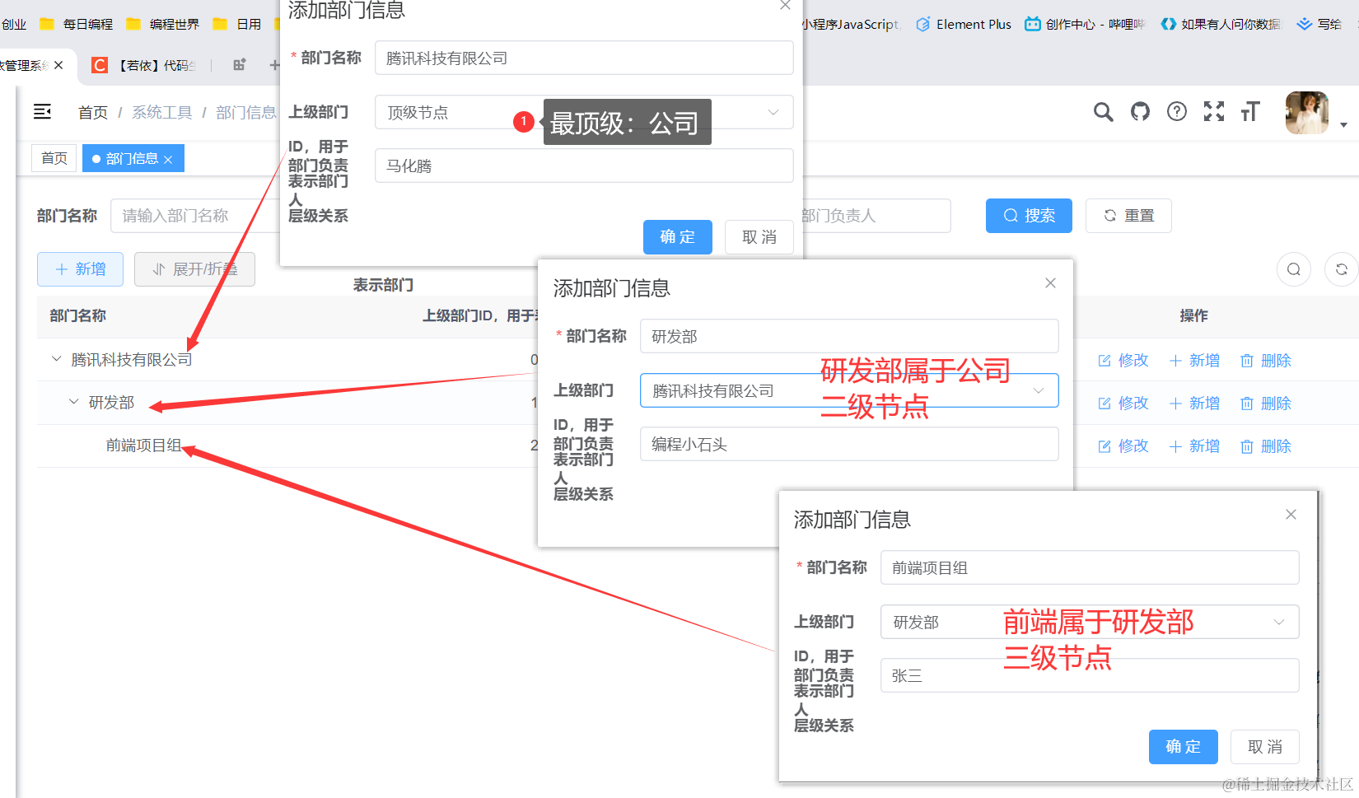Click 删除 for the 前端项目组 row
This screenshot has width=1359, height=798.
[1266, 446]
